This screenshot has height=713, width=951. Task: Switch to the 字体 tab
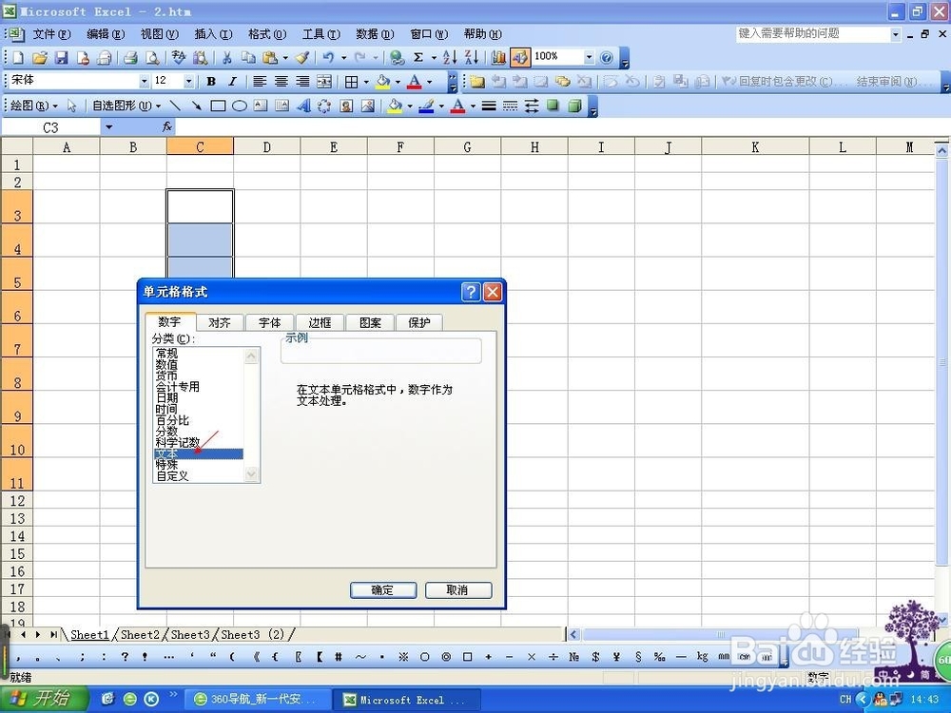tap(270, 322)
